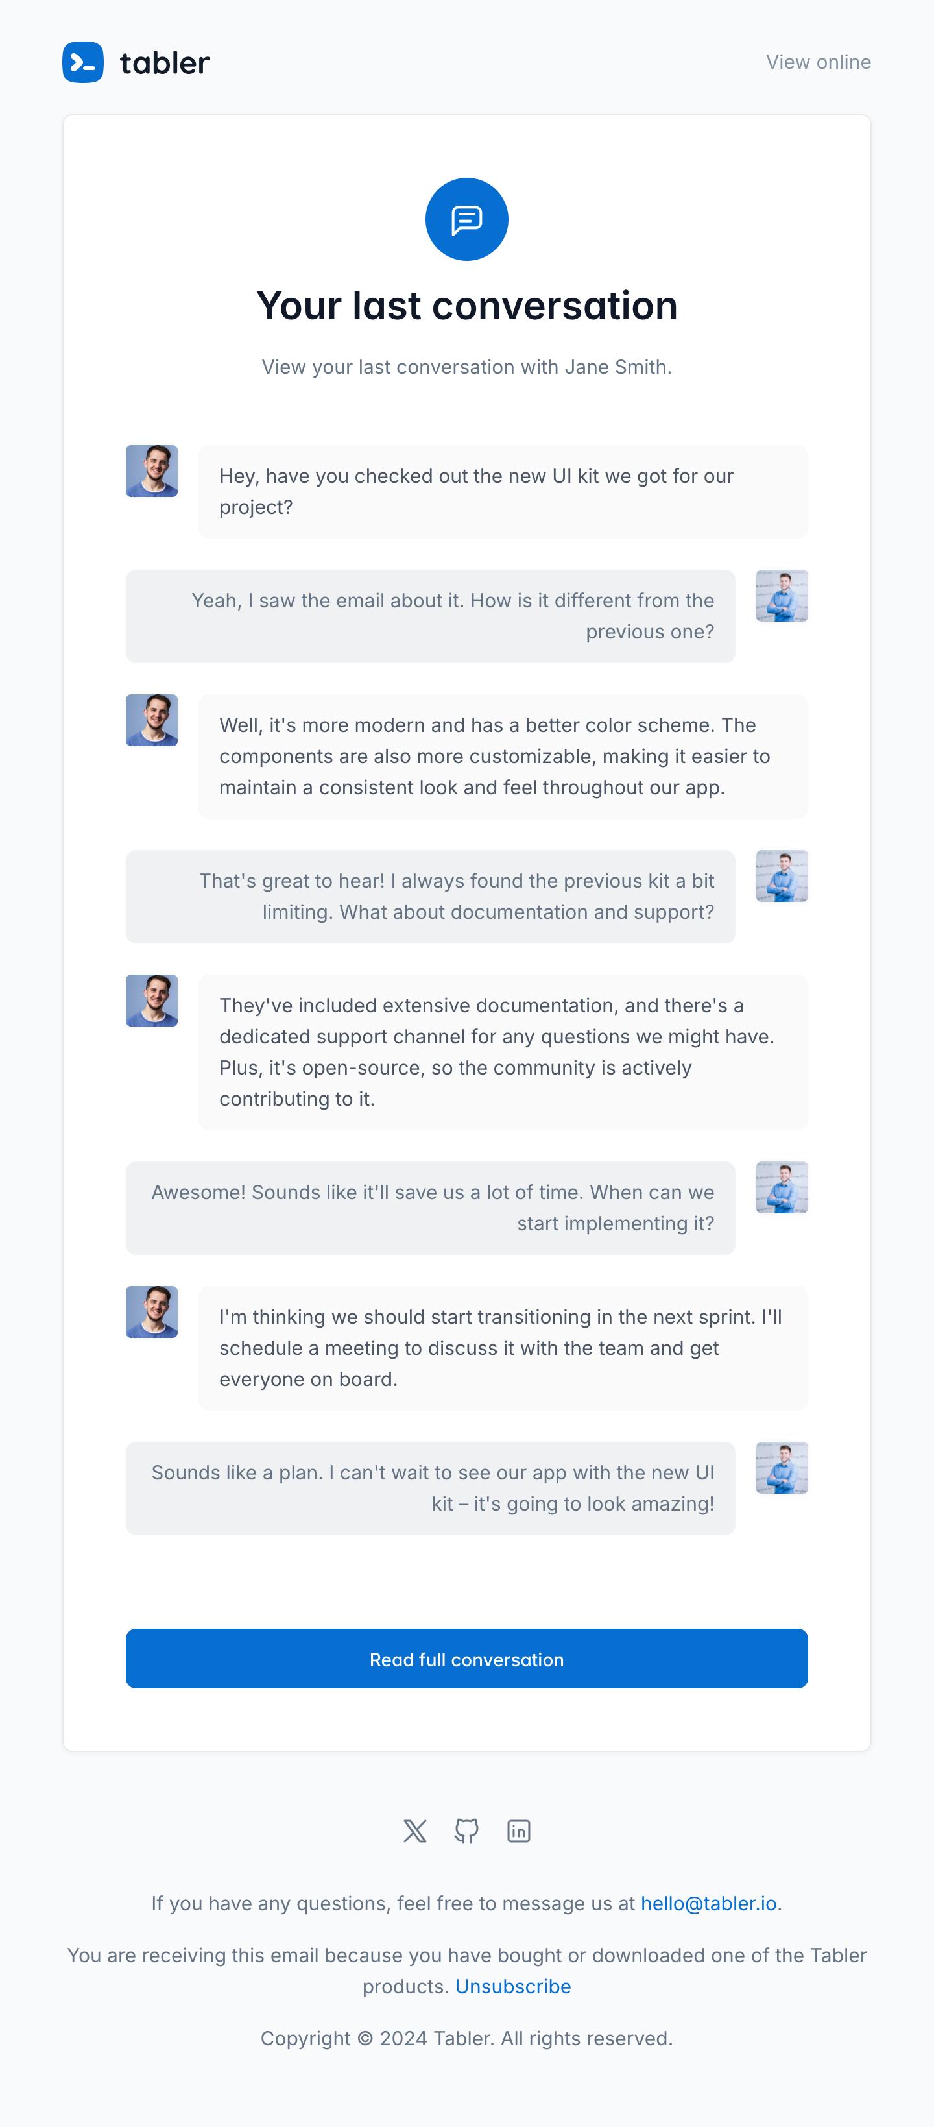Open the "View online" link
Image resolution: width=934 pixels, height=2127 pixels.
click(x=818, y=63)
